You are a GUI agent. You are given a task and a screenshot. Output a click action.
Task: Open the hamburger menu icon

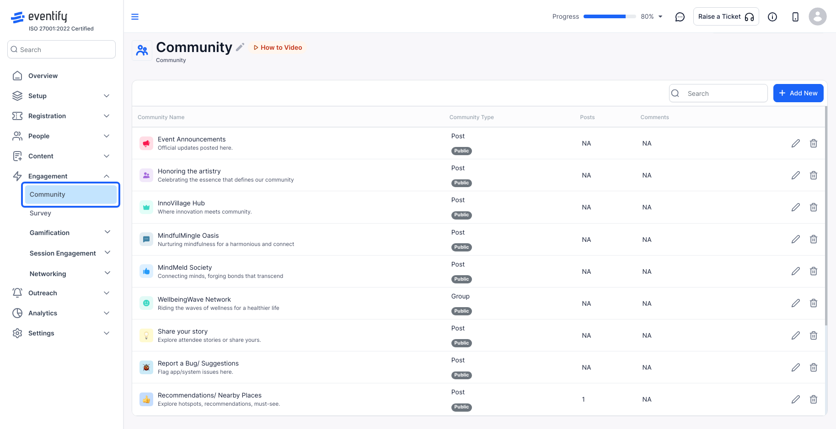tap(135, 17)
